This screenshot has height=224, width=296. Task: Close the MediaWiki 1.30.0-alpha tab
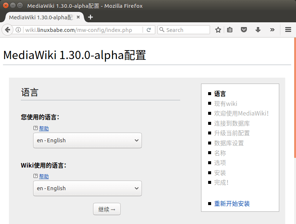78,17
